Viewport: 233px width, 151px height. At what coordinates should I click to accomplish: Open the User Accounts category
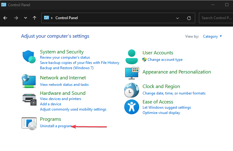158,53
